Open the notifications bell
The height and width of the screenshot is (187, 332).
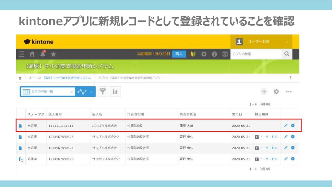[x=43, y=54]
